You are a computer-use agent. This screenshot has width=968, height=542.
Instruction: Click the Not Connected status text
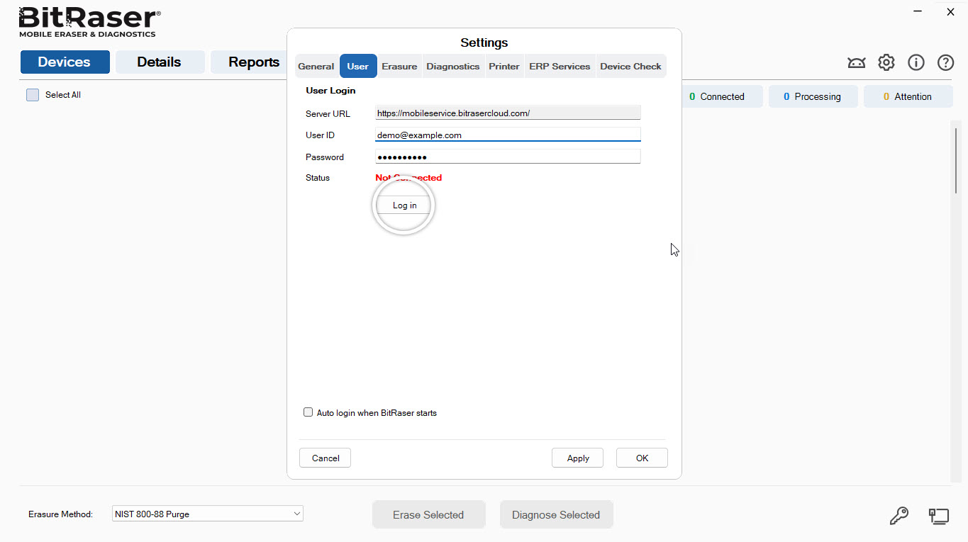coord(408,178)
